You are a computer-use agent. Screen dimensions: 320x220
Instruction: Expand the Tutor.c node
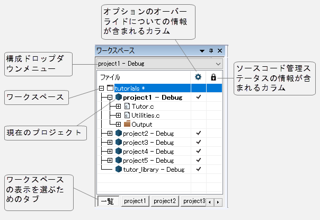click(x=118, y=107)
